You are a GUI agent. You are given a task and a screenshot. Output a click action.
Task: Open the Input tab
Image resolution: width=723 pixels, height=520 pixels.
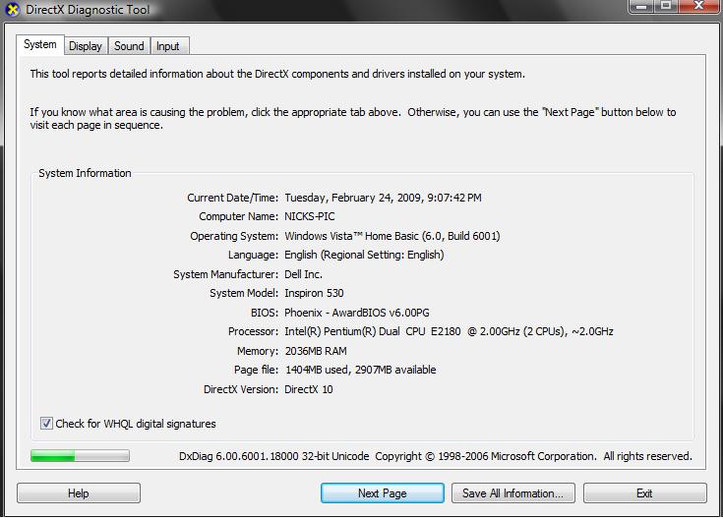coord(168,46)
